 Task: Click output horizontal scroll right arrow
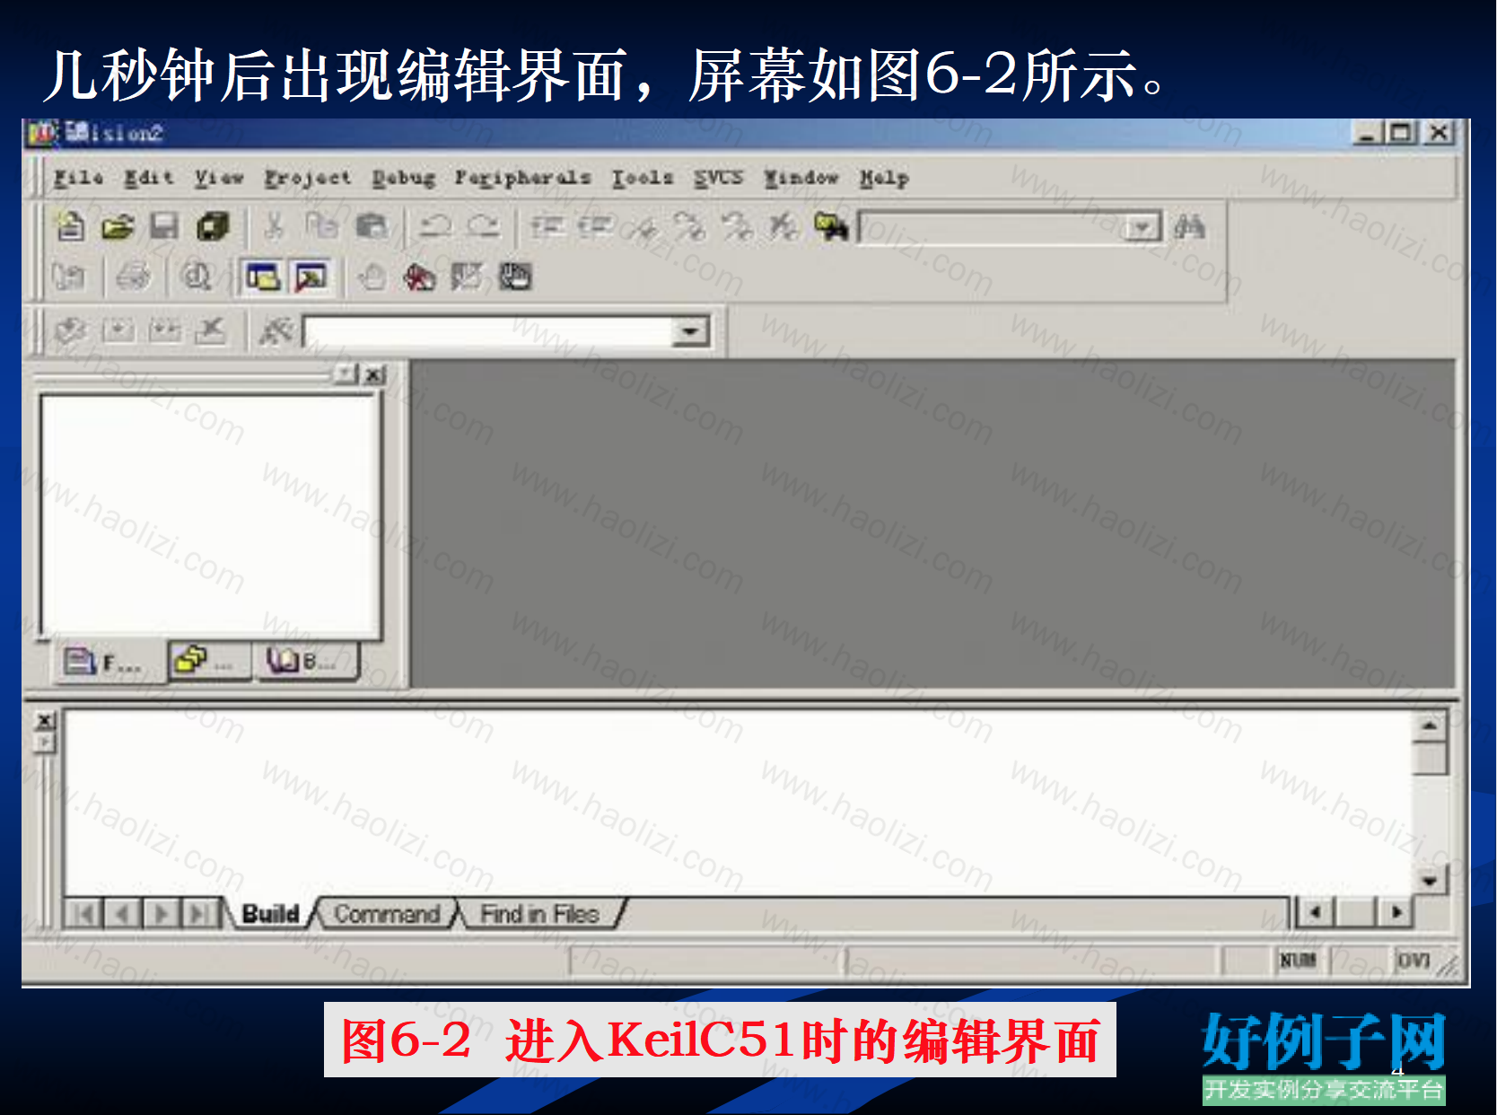pos(1396,913)
